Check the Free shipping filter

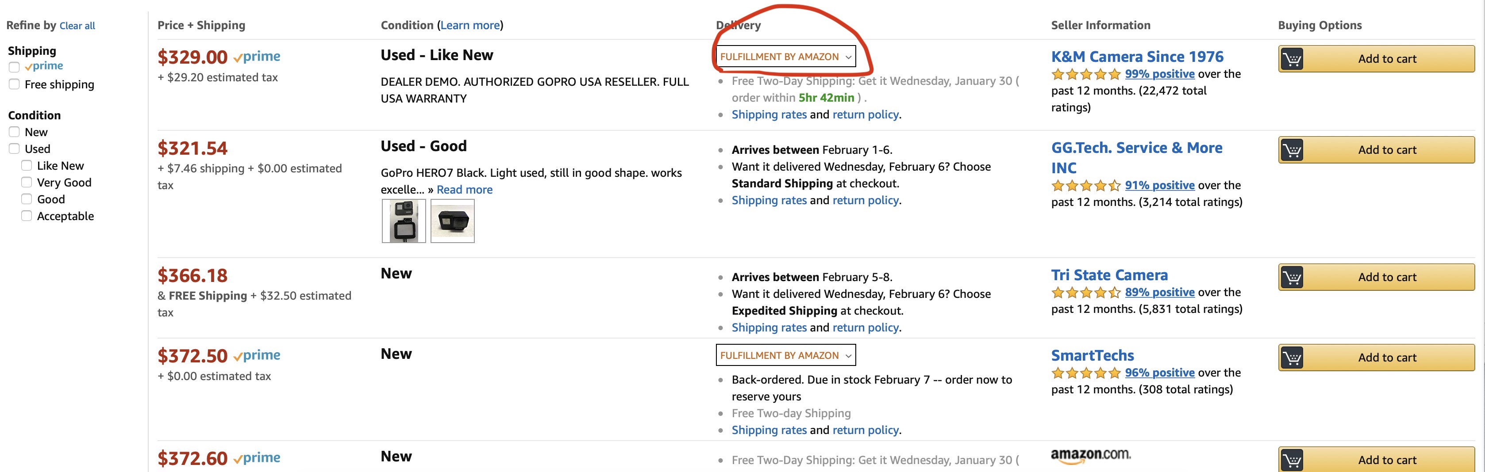coord(15,84)
